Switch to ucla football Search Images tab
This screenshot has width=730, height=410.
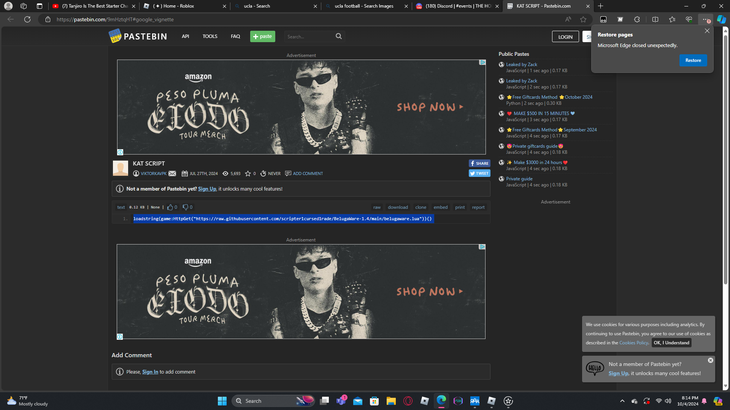366,6
